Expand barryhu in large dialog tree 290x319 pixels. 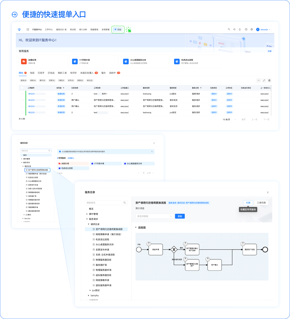point(89,295)
